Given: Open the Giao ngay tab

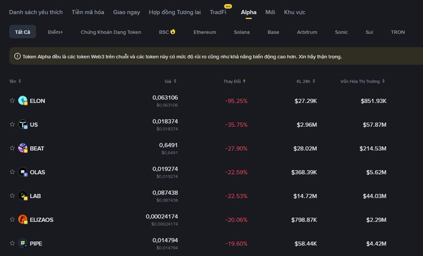Looking at the screenshot, I should [x=126, y=12].
